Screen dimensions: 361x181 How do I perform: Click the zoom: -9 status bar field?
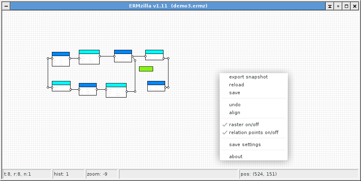[102, 174]
